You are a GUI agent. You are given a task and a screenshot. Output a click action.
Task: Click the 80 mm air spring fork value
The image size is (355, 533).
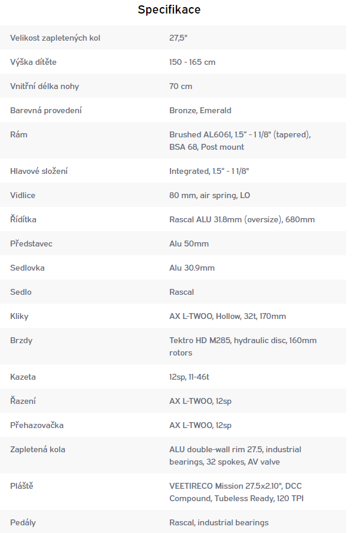coord(209,195)
